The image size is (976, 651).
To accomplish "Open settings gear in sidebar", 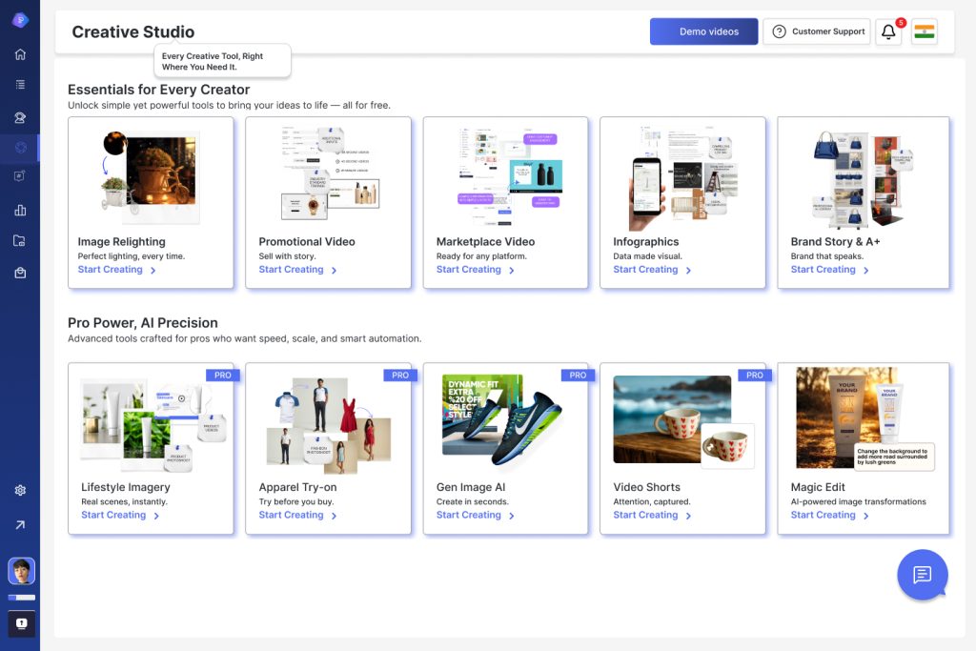I will 20,490.
